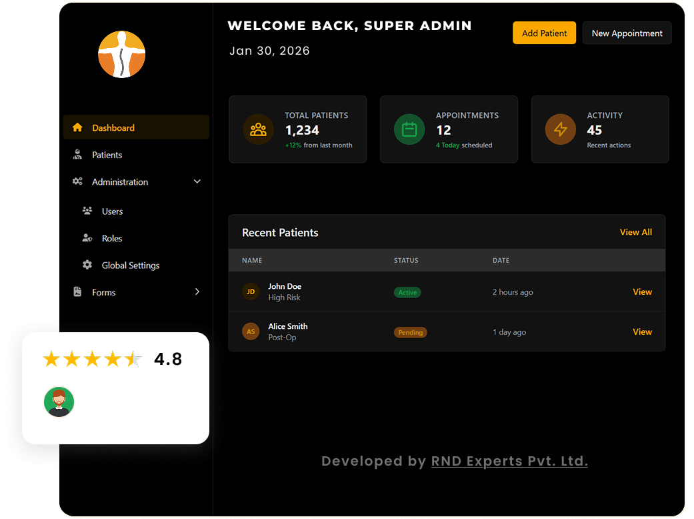
Task: Click the Patients sidebar icon
Action: 77,155
